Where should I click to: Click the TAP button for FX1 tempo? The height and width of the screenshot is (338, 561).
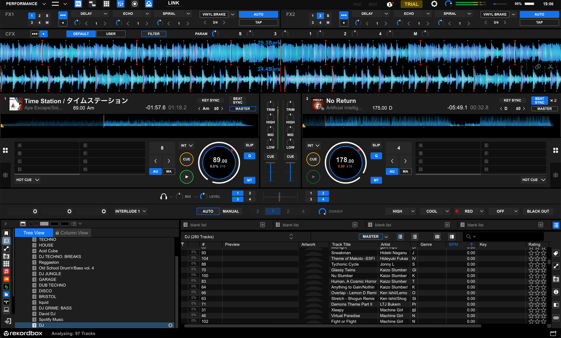point(258,22)
